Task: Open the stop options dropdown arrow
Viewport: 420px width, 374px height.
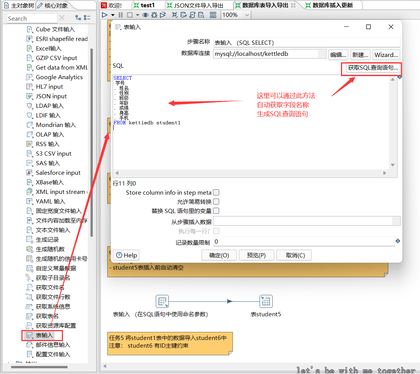Action: click(137, 15)
